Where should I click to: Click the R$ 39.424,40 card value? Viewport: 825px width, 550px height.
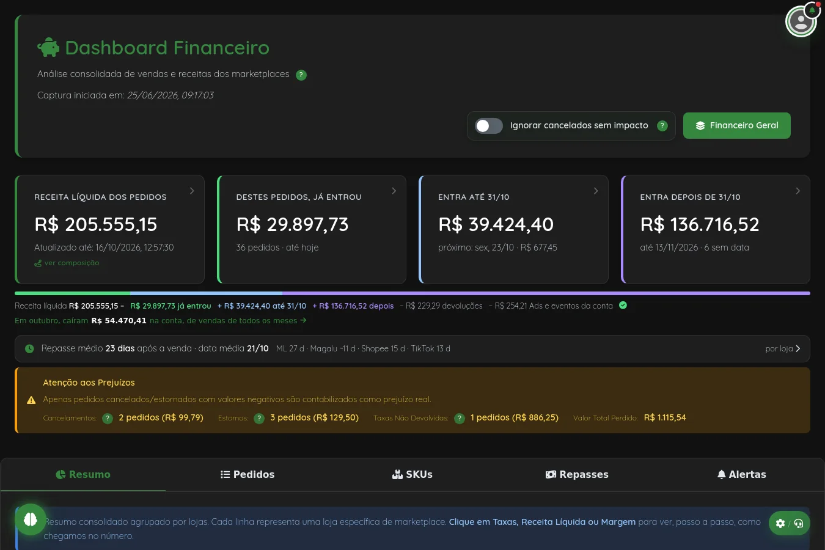tap(496, 225)
